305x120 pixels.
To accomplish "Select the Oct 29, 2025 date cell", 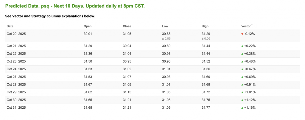I will [16, 92].
